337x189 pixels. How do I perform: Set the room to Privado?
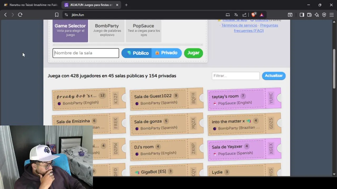(167, 53)
